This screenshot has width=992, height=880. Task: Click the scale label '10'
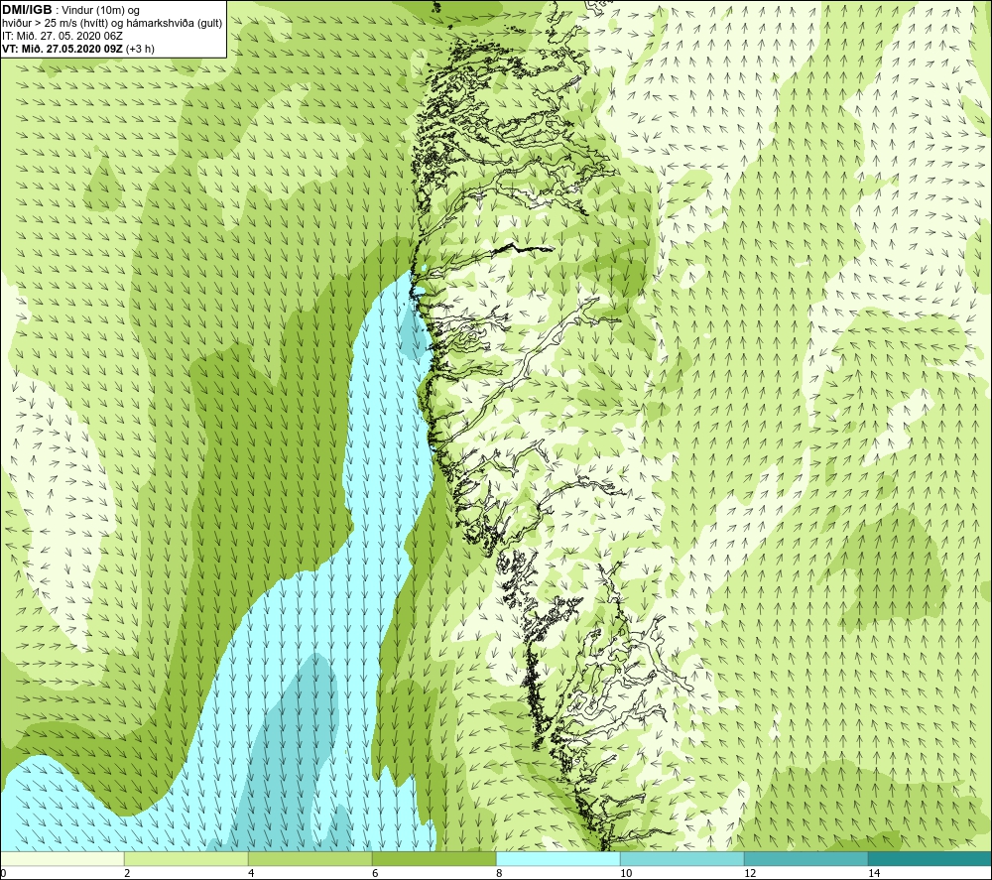tap(626, 873)
